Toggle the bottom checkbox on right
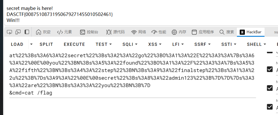 [270, 106]
